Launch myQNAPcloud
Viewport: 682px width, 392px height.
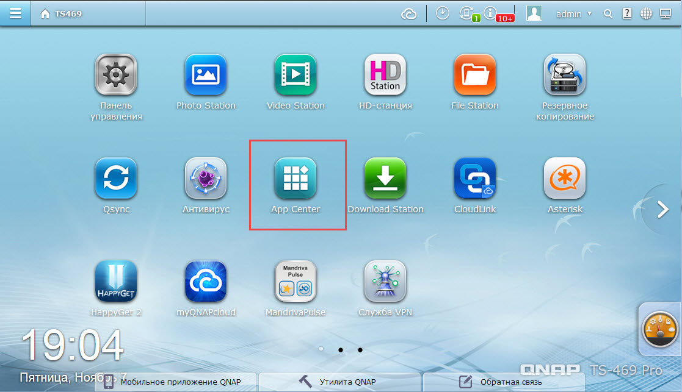point(206,281)
